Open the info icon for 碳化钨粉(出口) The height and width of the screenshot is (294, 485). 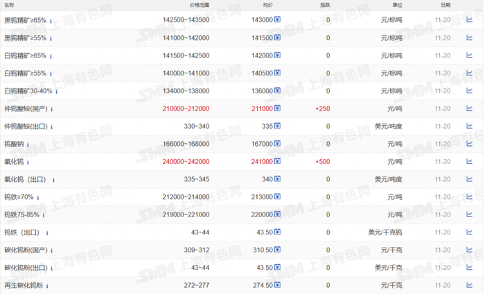tap(52, 268)
